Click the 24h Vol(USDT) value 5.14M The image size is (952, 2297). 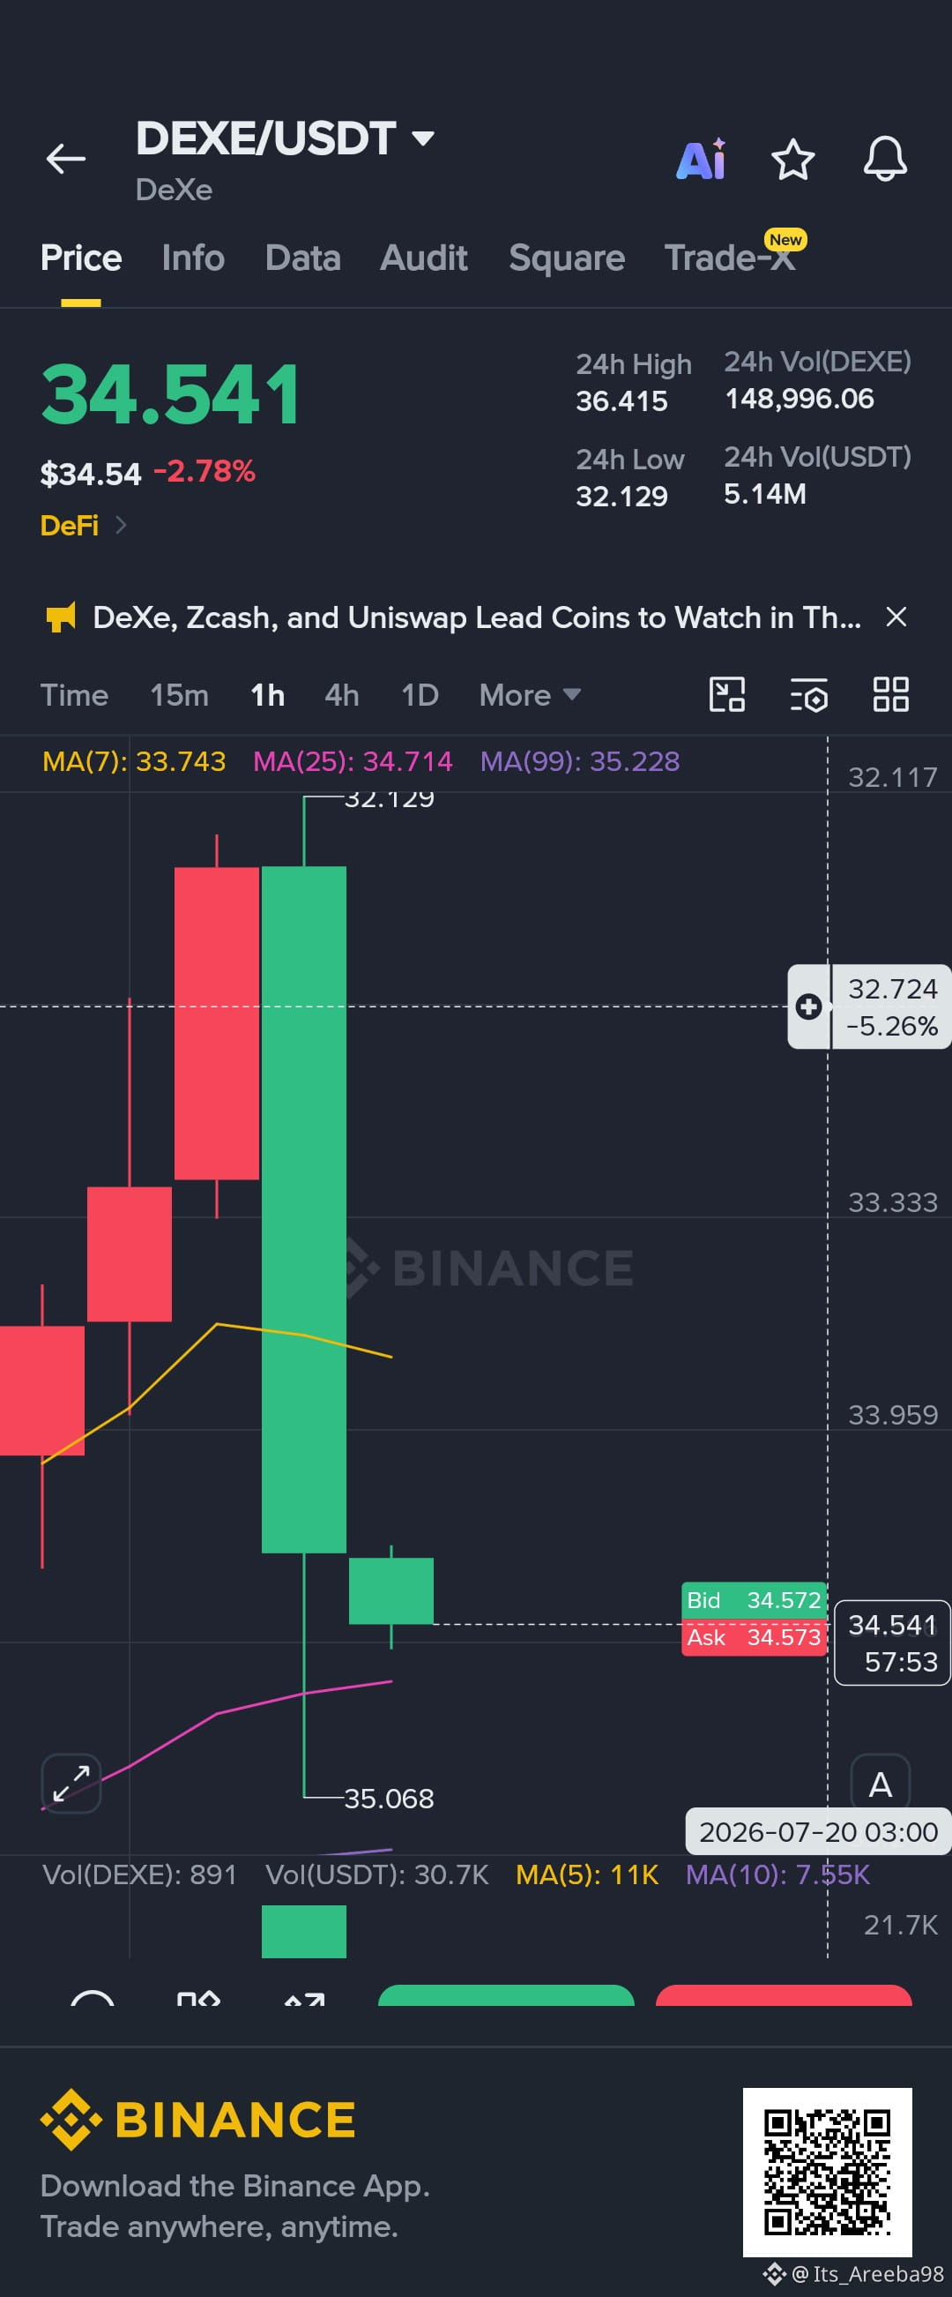(x=766, y=494)
